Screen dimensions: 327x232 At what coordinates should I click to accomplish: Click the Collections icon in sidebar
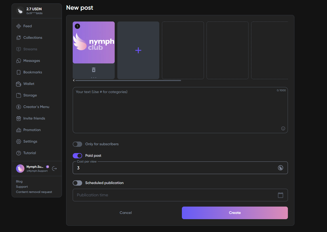(x=19, y=37)
